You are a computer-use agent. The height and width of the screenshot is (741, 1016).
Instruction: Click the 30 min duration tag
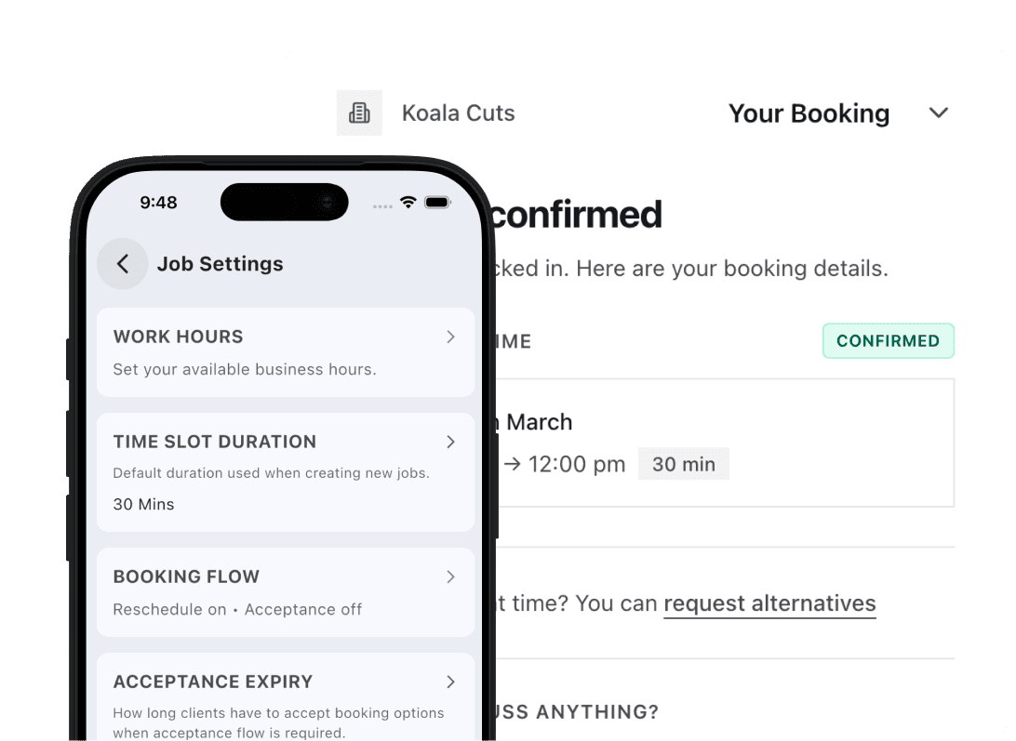pos(683,464)
